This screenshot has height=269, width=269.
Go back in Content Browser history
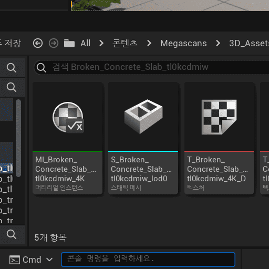point(38,43)
